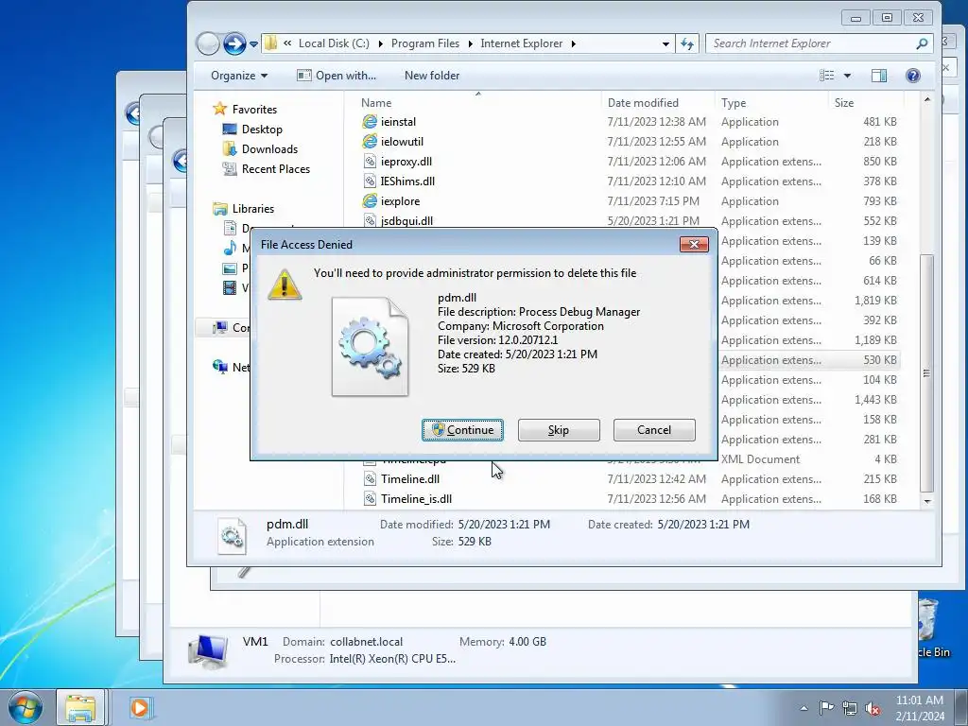Image resolution: width=968 pixels, height=726 pixels.
Task: Click the 530 KB selected row size
Action: tap(880, 360)
